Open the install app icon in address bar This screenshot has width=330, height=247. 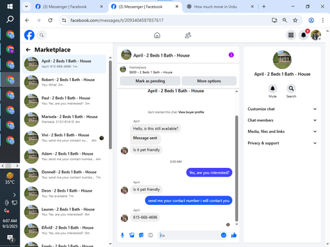274,20
